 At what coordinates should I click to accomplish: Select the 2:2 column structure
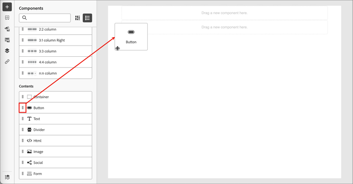(56, 30)
